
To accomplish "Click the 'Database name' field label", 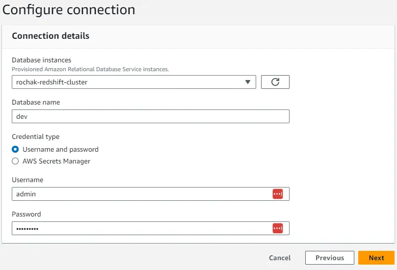I will coord(36,102).
